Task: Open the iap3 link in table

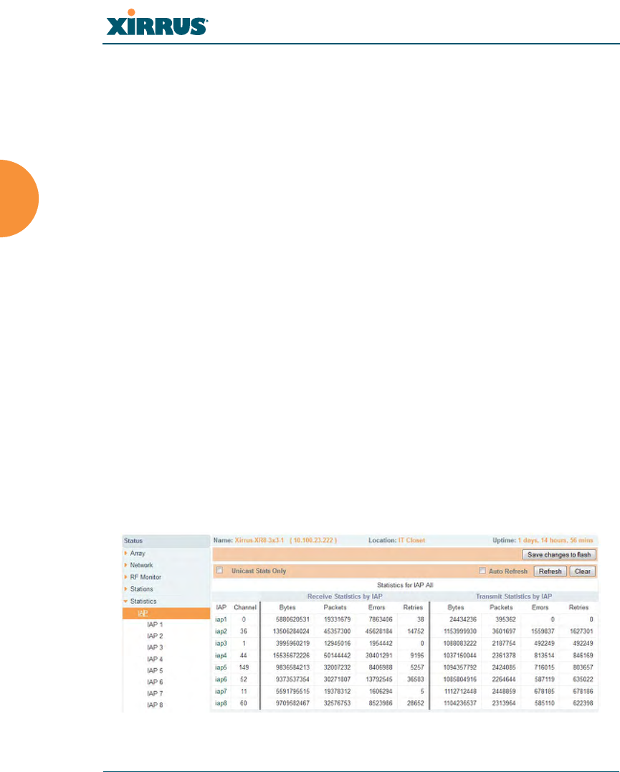Action: [221, 643]
